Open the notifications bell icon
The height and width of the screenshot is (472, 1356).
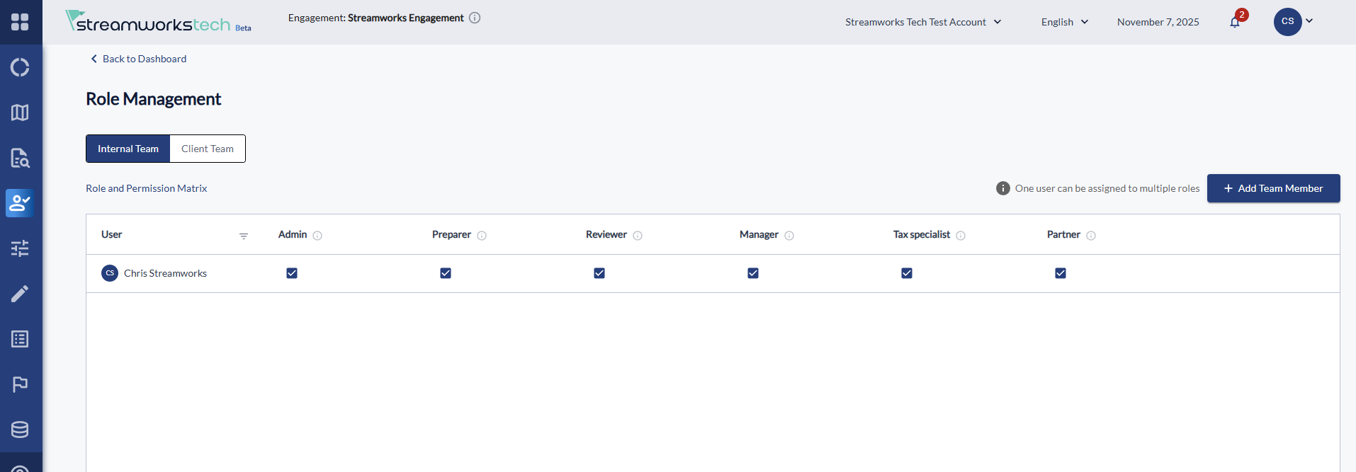click(1235, 22)
